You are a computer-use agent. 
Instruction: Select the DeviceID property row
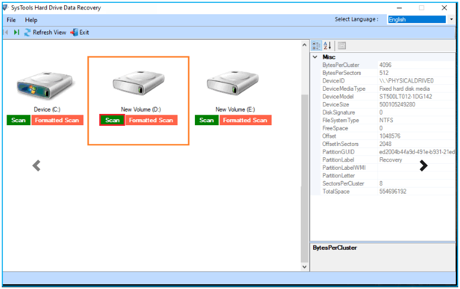[x=387, y=81]
